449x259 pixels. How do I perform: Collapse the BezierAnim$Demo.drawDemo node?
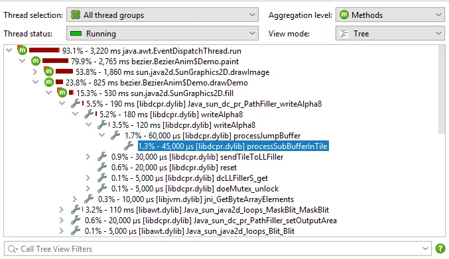point(36,82)
